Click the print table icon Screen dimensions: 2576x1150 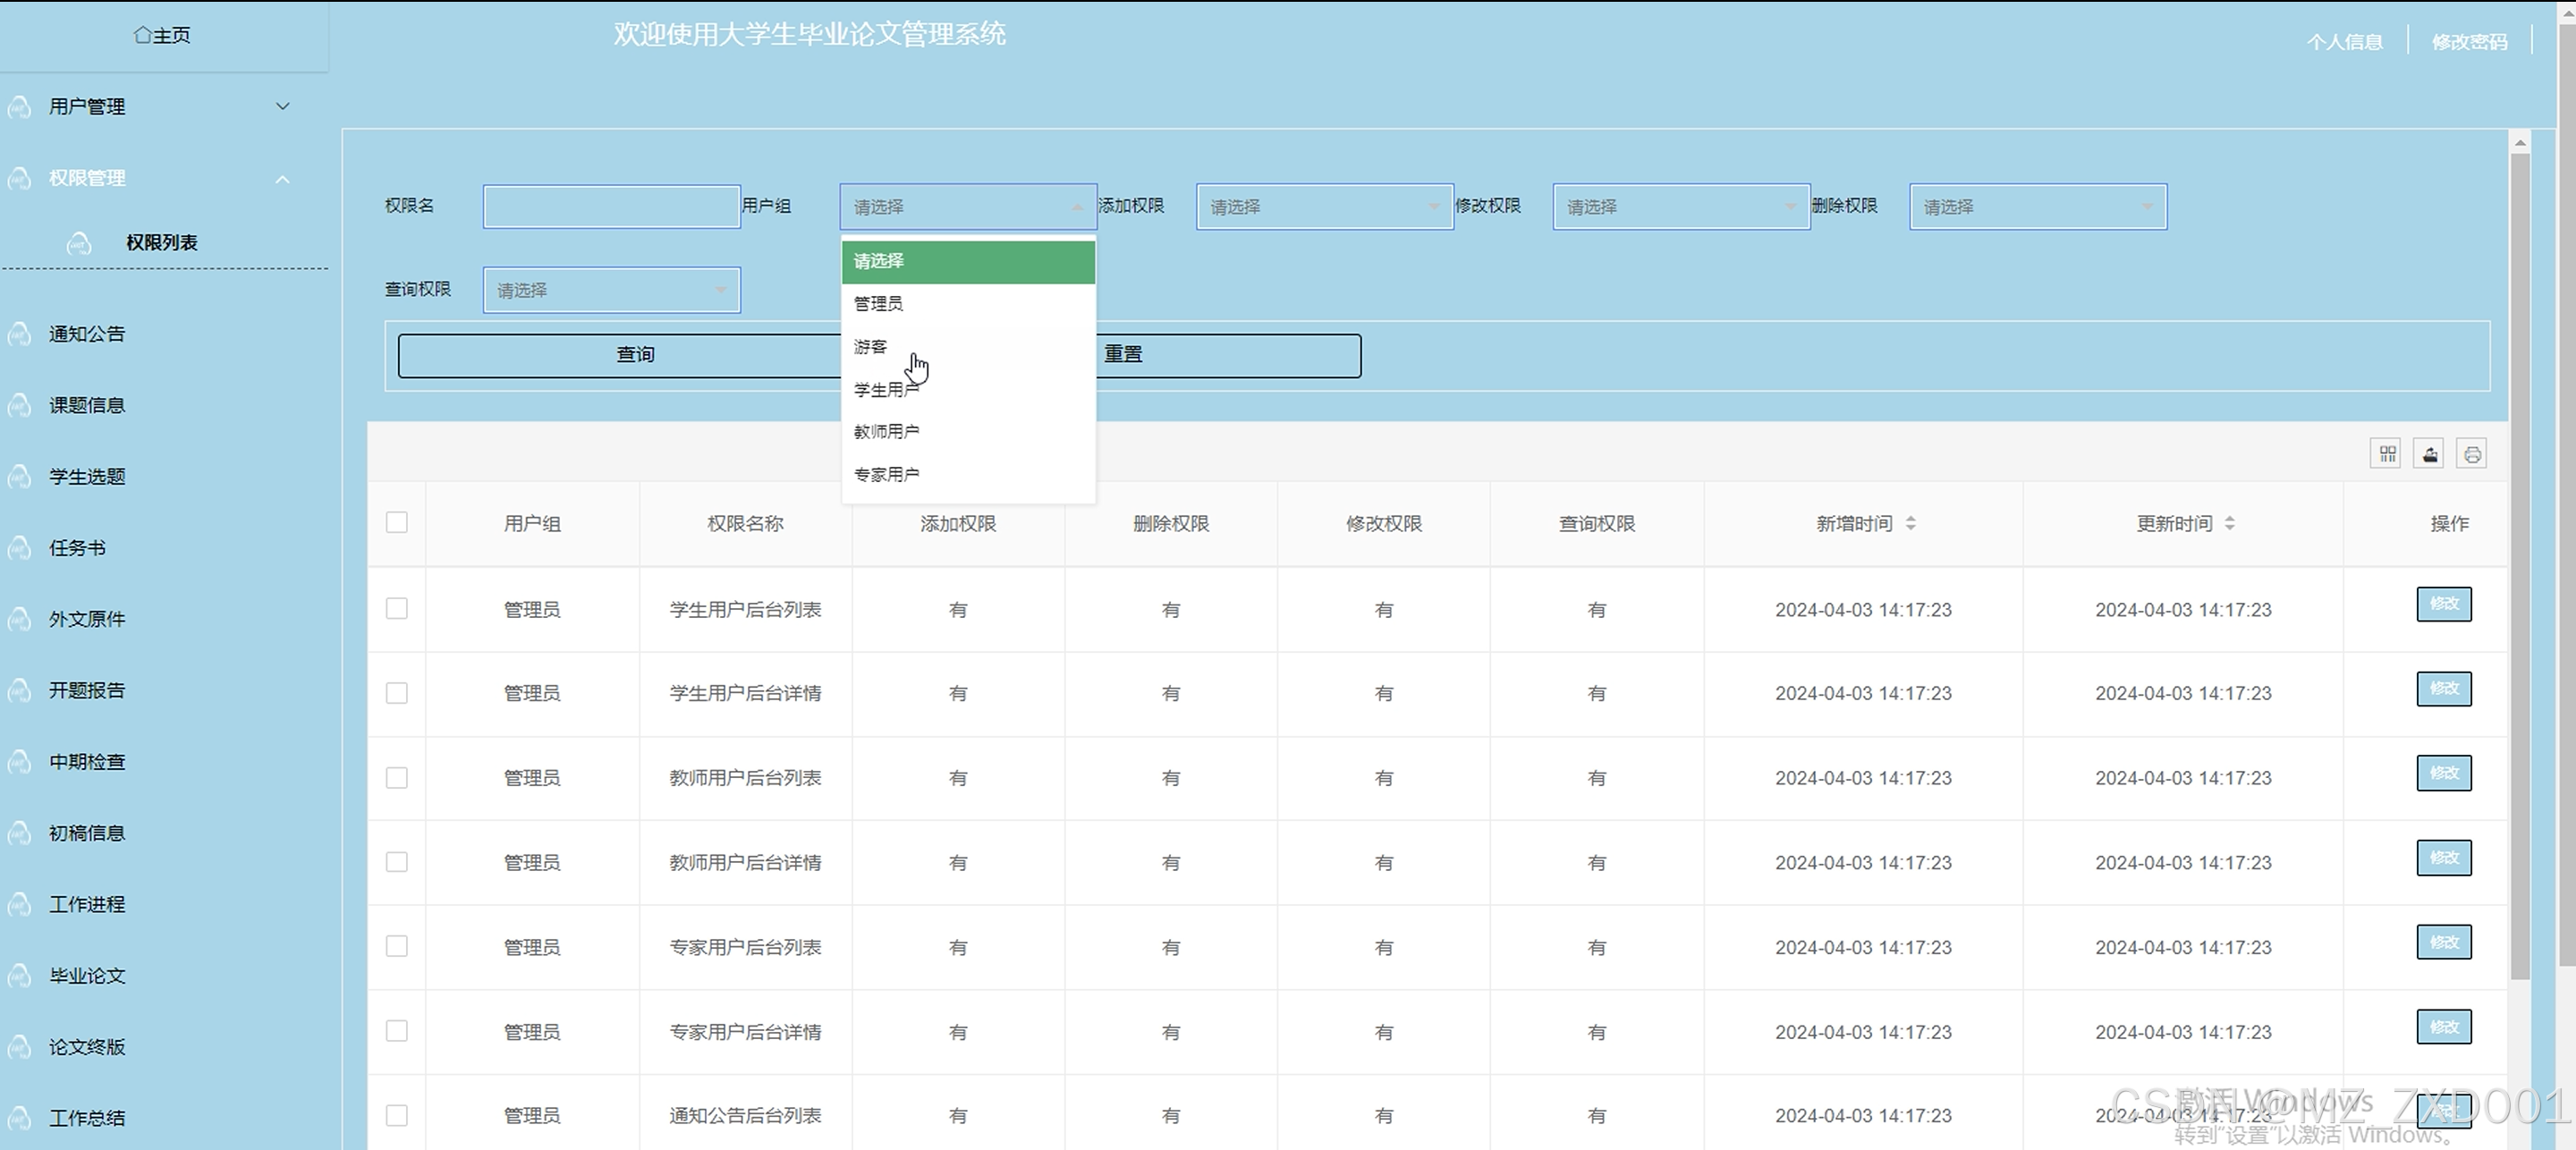(x=2472, y=454)
